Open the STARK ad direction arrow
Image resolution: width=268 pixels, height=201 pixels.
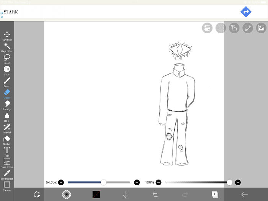pyautogui.click(x=246, y=12)
